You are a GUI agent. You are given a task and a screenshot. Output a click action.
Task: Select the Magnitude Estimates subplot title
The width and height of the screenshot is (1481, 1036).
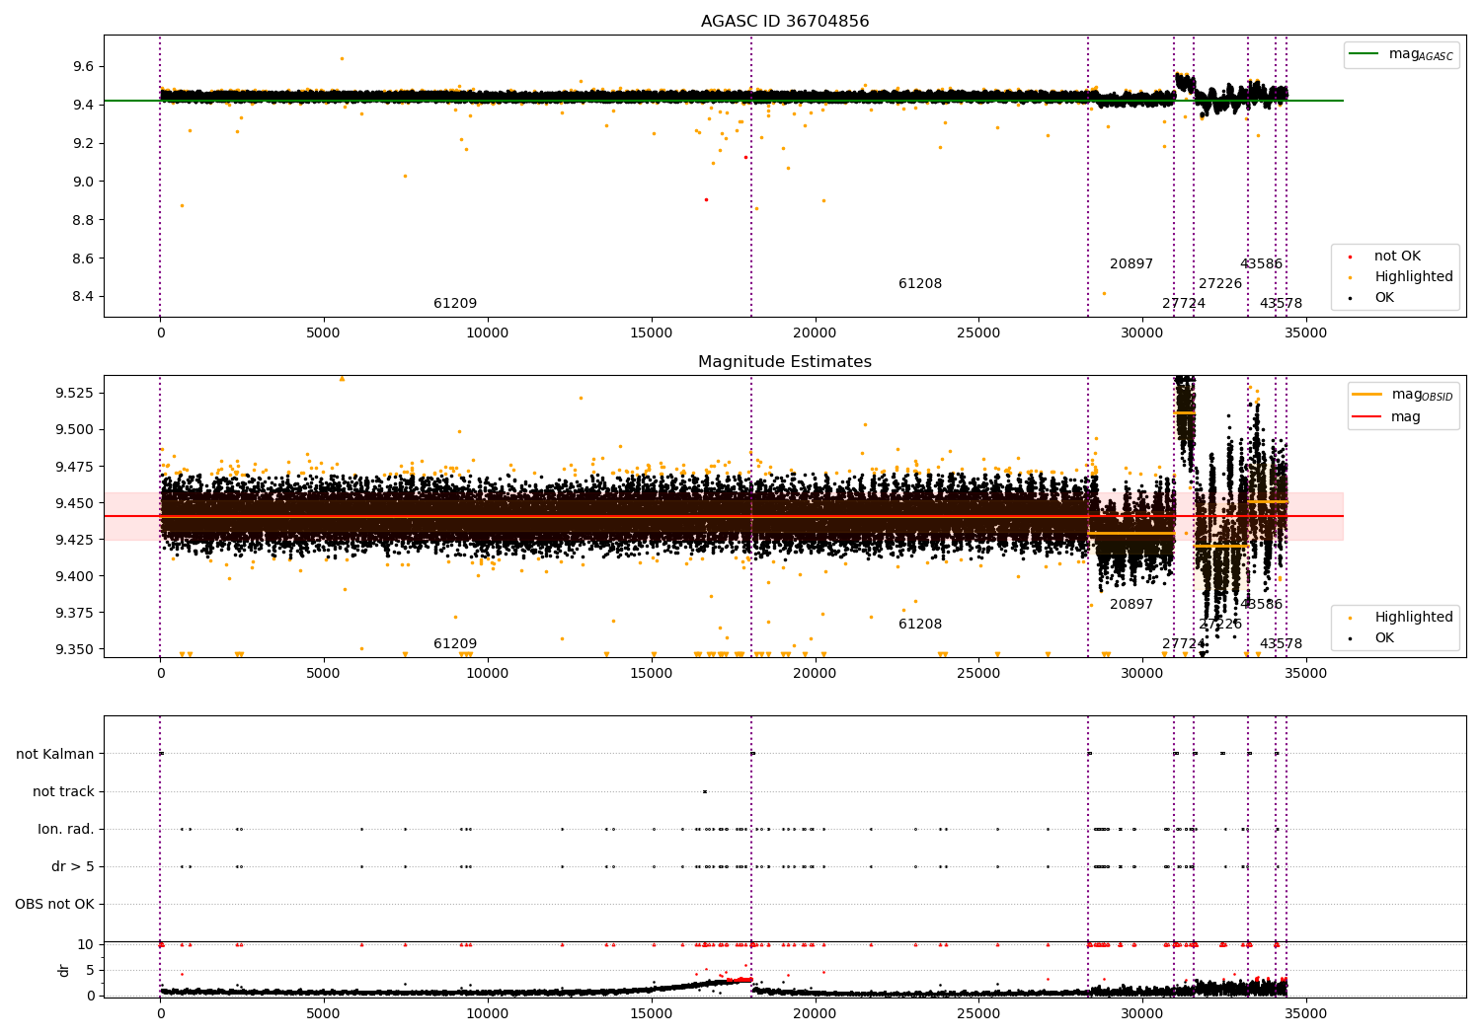point(785,362)
